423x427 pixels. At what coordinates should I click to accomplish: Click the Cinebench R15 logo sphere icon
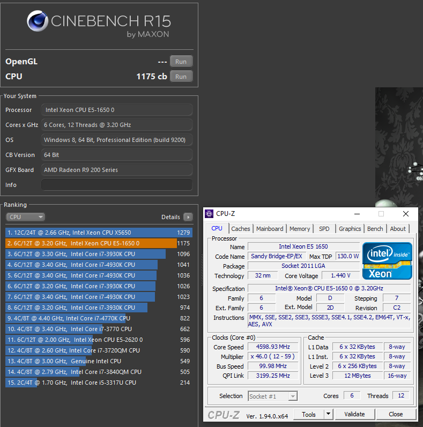[37, 23]
